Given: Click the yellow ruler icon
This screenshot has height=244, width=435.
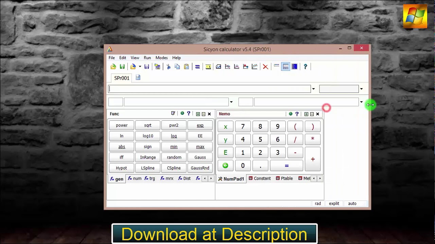Looking at the screenshot, I should click(208, 67).
